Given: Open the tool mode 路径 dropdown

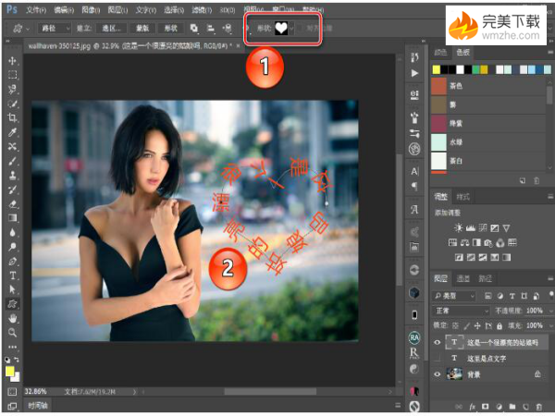Looking at the screenshot, I should 55,29.
